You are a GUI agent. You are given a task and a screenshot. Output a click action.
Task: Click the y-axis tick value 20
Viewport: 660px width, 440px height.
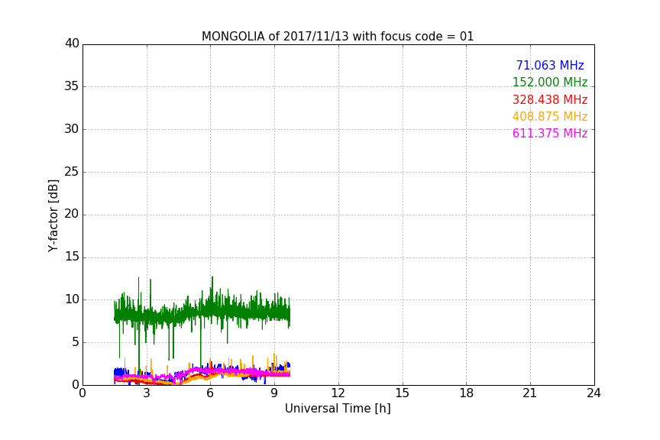coord(72,214)
